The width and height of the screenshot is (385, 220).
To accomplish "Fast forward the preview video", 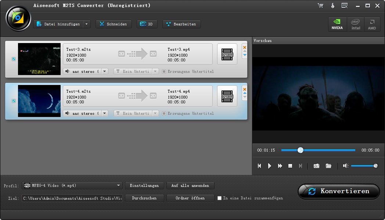I will click(280, 166).
